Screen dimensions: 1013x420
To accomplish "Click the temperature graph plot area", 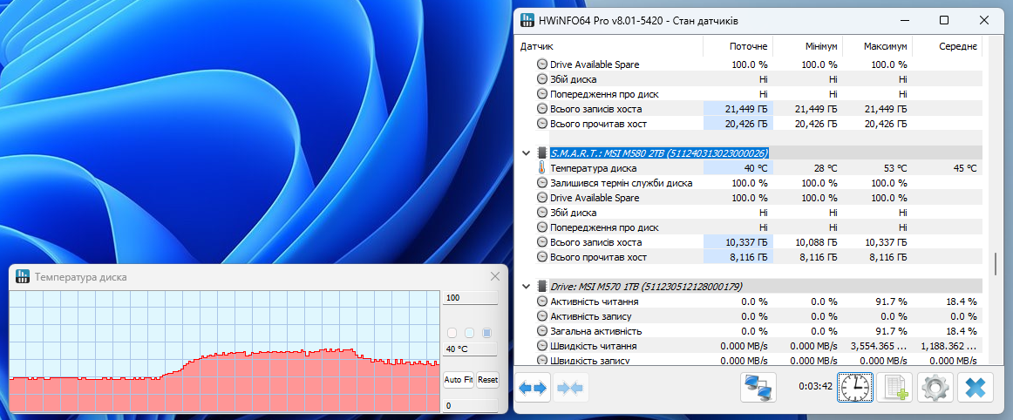I will click(x=224, y=351).
